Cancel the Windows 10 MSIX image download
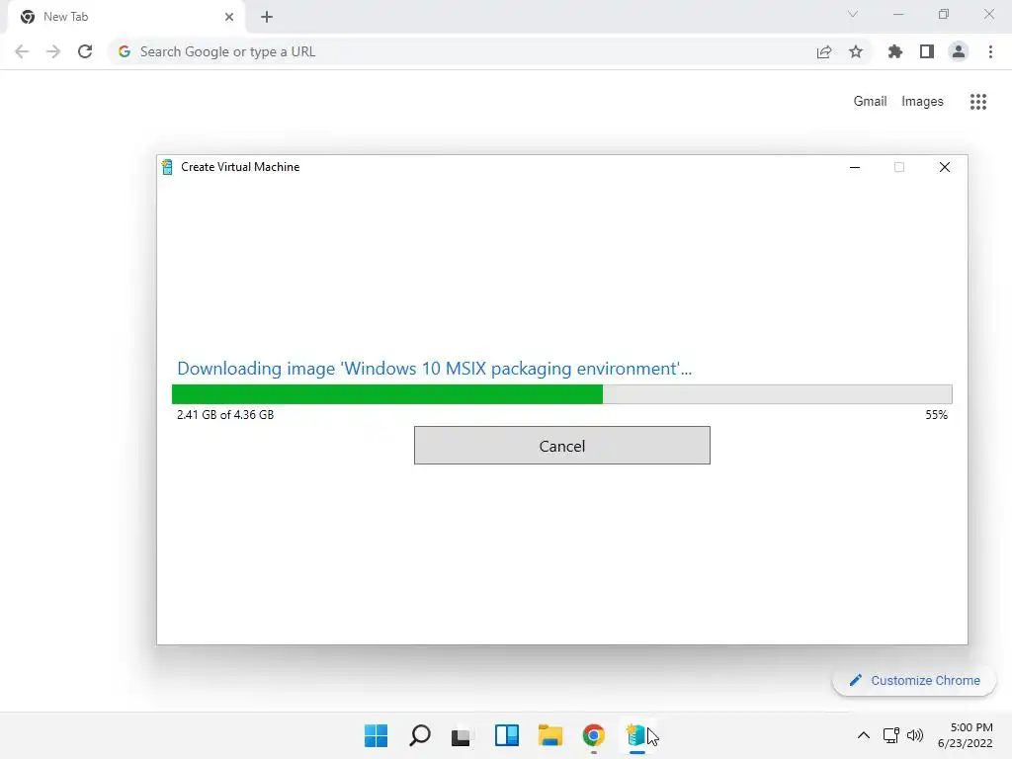This screenshot has width=1012, height=759. [561, 446]
